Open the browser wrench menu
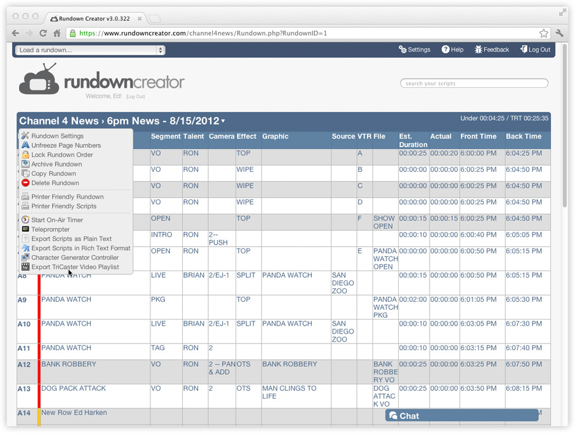Screen dimensions: 575x433 click(560, 33)
